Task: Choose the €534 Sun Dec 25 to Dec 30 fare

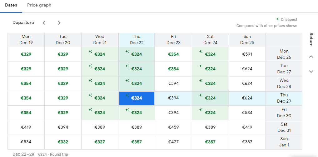Action: click(x=247, y=113)
